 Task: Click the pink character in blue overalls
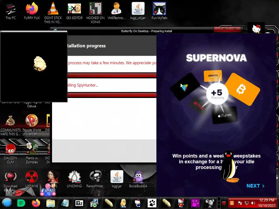(x=48, y=190)
